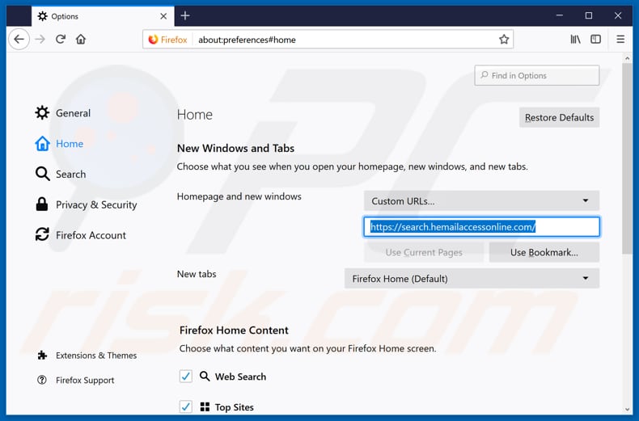
Task: Click the scrollbar down arrow
Action: 627,410
